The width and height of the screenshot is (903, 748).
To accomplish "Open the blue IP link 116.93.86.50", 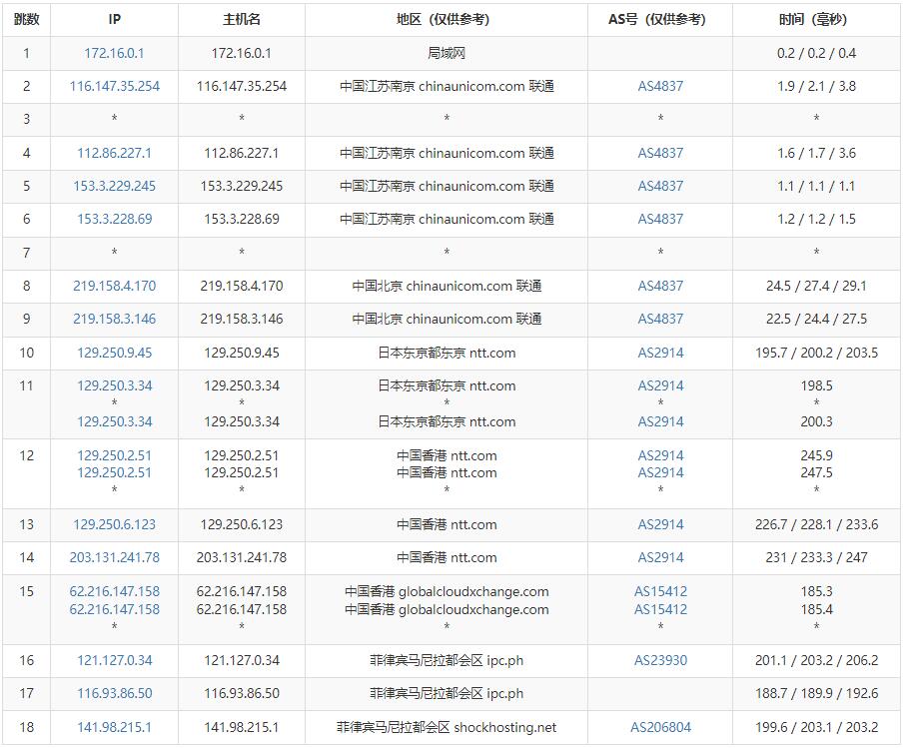I will pos(114,693).
